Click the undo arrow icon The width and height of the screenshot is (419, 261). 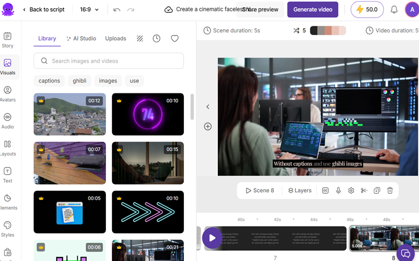(117, 10)
